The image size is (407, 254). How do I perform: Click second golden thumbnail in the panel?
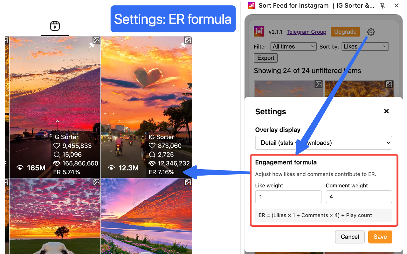(x=359, y=88)
